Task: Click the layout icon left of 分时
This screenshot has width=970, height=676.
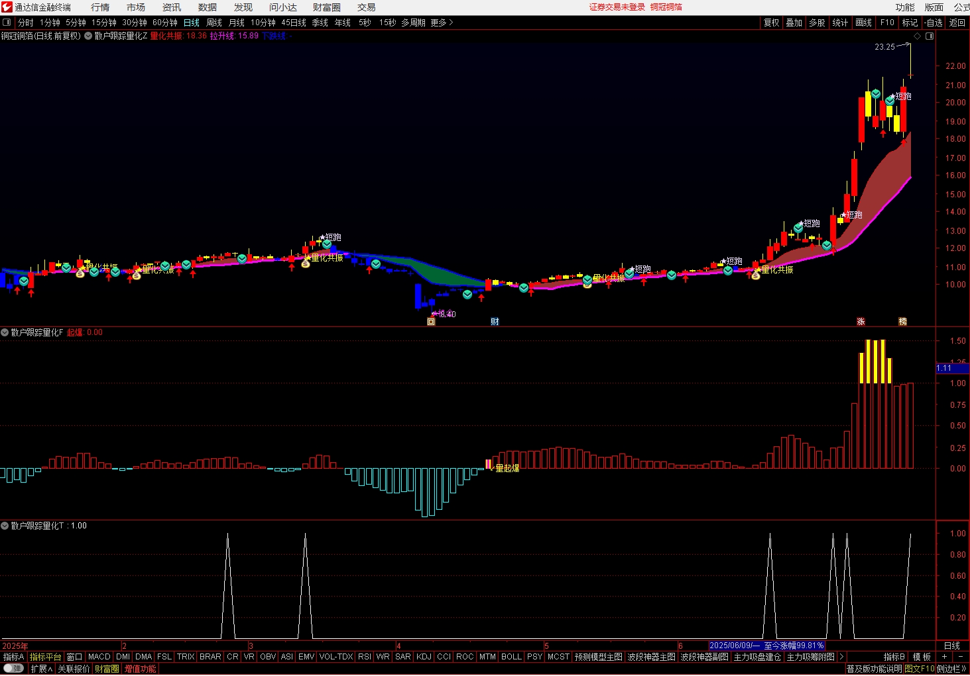Action: (7, 23)
